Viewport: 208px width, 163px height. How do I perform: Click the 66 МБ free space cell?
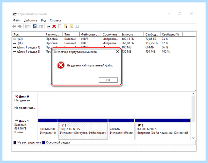[149, 47]
